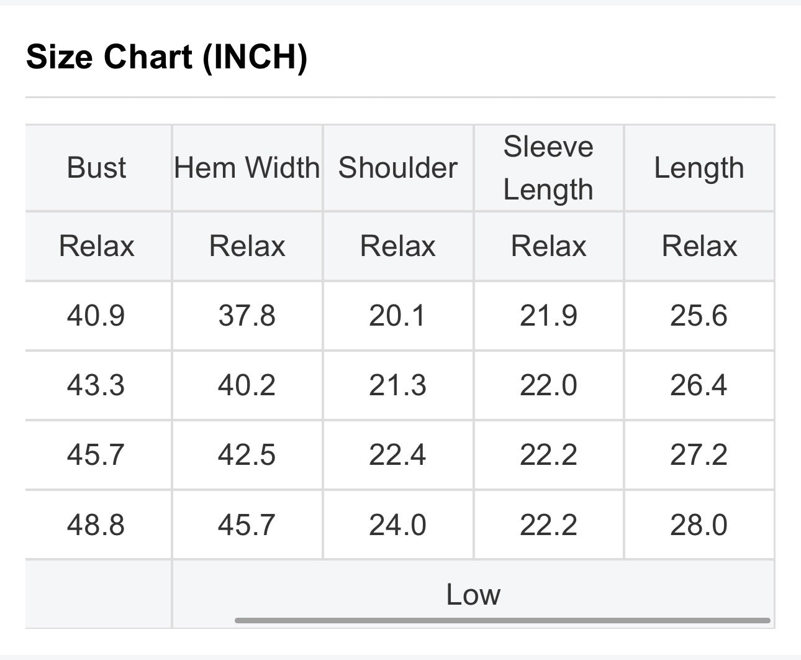The height and width of the screenshot is (660, 801).
Task: Select the Length column header
Action: [699, 168]
